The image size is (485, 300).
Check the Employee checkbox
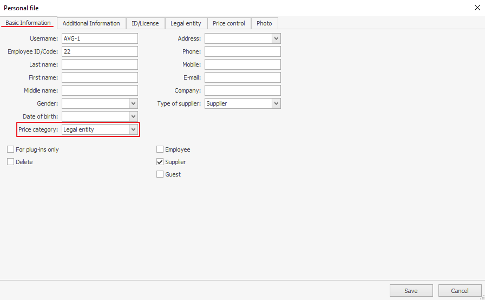pyautogui.click(x=160, y=149)
